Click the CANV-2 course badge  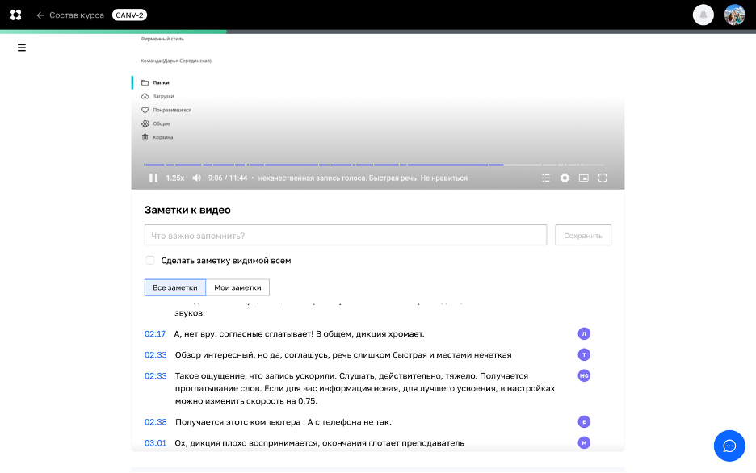[130, 15]
